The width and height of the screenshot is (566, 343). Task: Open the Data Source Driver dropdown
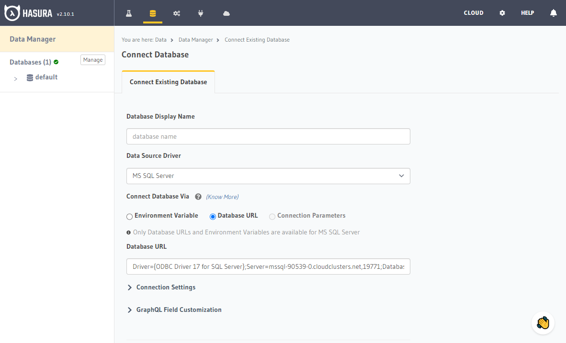pyautogui.click(x=268, y=176)
